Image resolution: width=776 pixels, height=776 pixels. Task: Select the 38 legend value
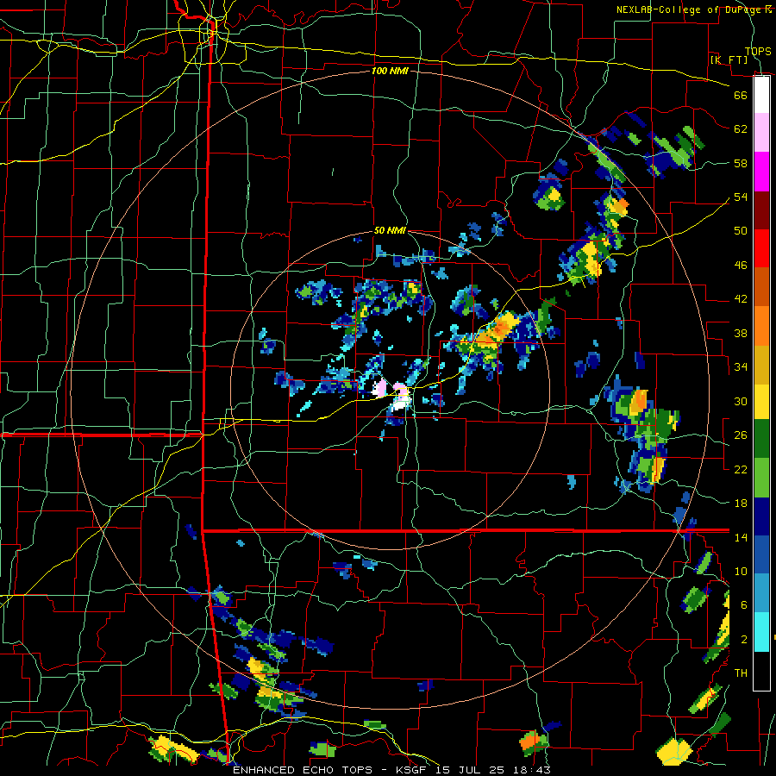point(741,333)
